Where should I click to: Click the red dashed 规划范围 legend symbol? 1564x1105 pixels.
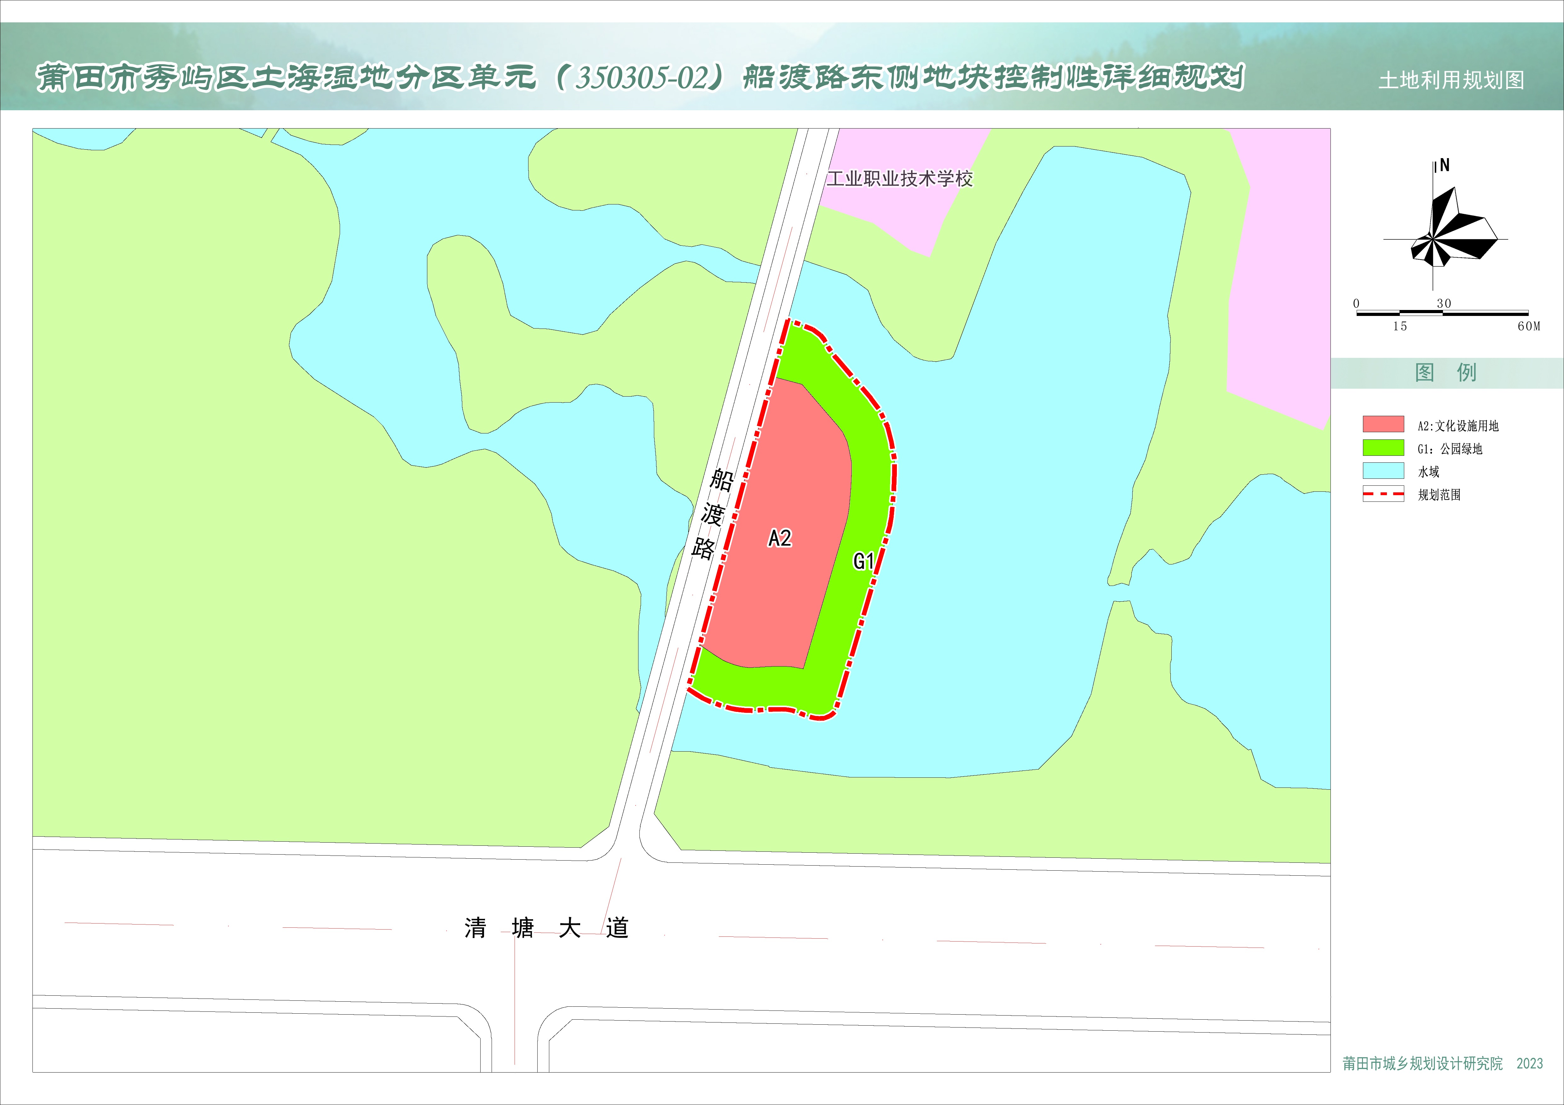1383,494
